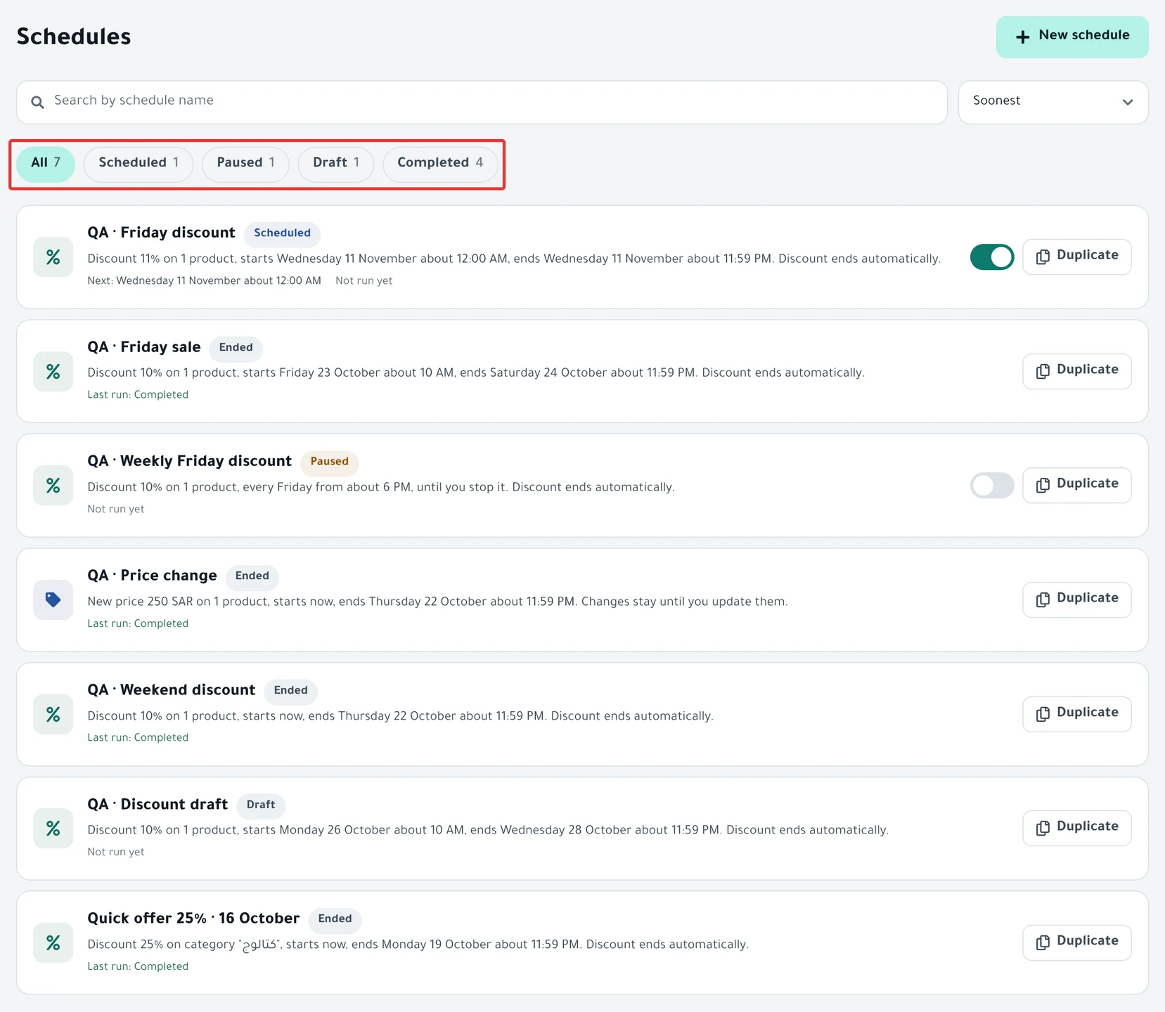Open the QA · Weekend discount title
The width and height of the screenshot is (1165, 1012).
tap(171, 690)
